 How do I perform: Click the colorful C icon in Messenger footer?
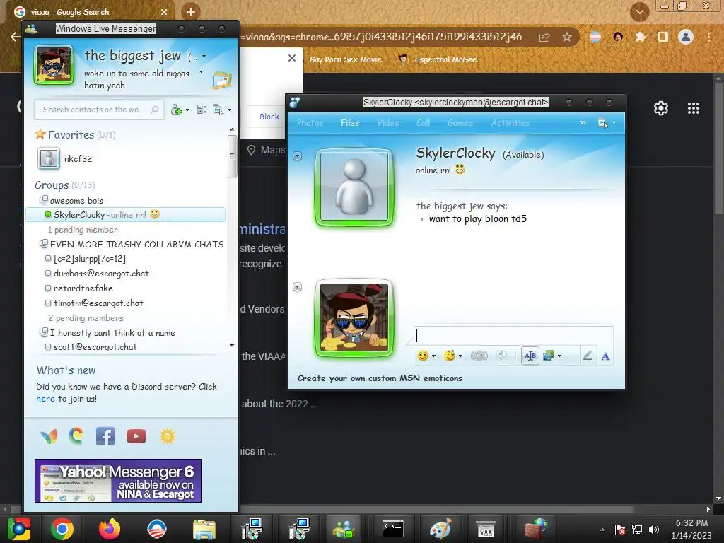click(x=76, y=436)
